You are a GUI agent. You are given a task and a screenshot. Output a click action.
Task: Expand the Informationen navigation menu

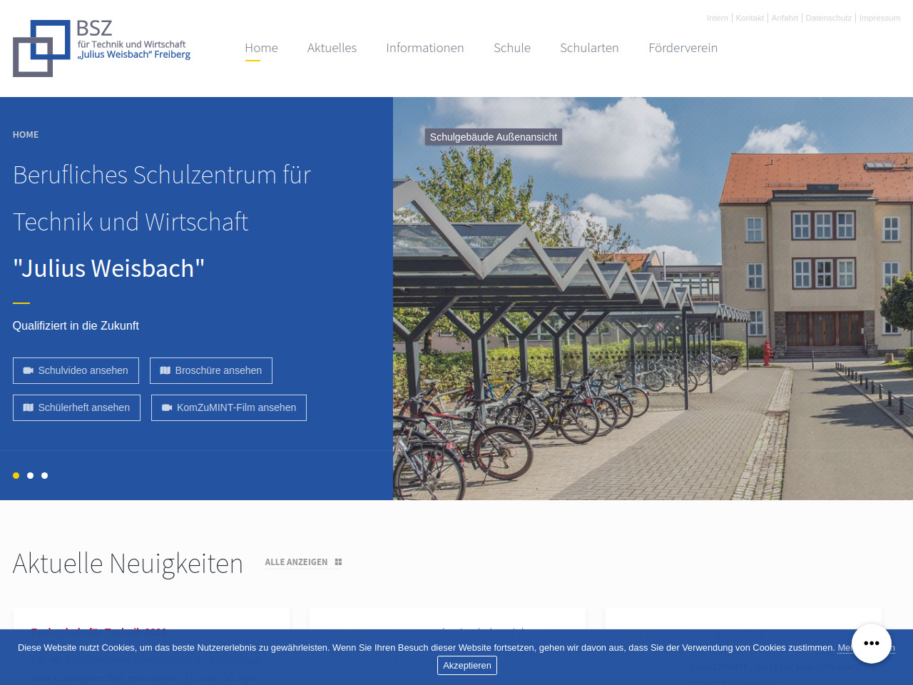pyautogui.click(x=424, y=48)
